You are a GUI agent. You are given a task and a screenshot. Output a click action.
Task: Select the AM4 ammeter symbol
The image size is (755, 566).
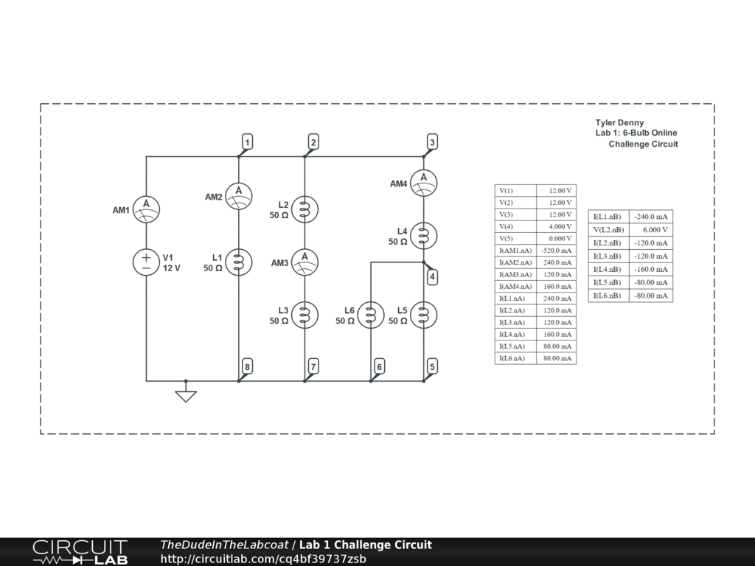pyautogui.click(x=423, y=182)
